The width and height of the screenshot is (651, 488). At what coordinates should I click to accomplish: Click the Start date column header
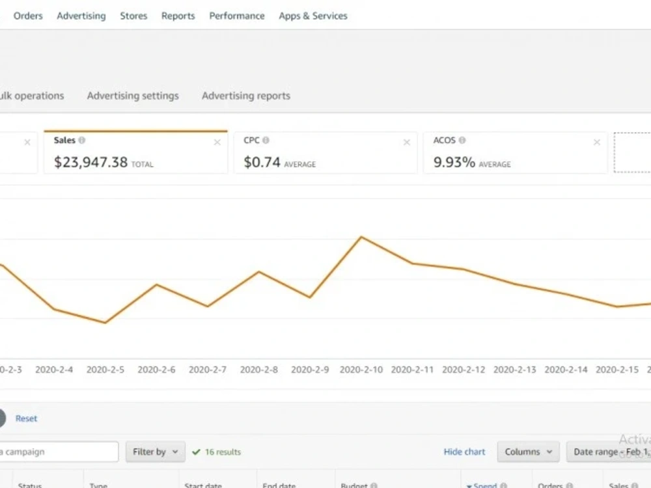click(203, 485)
